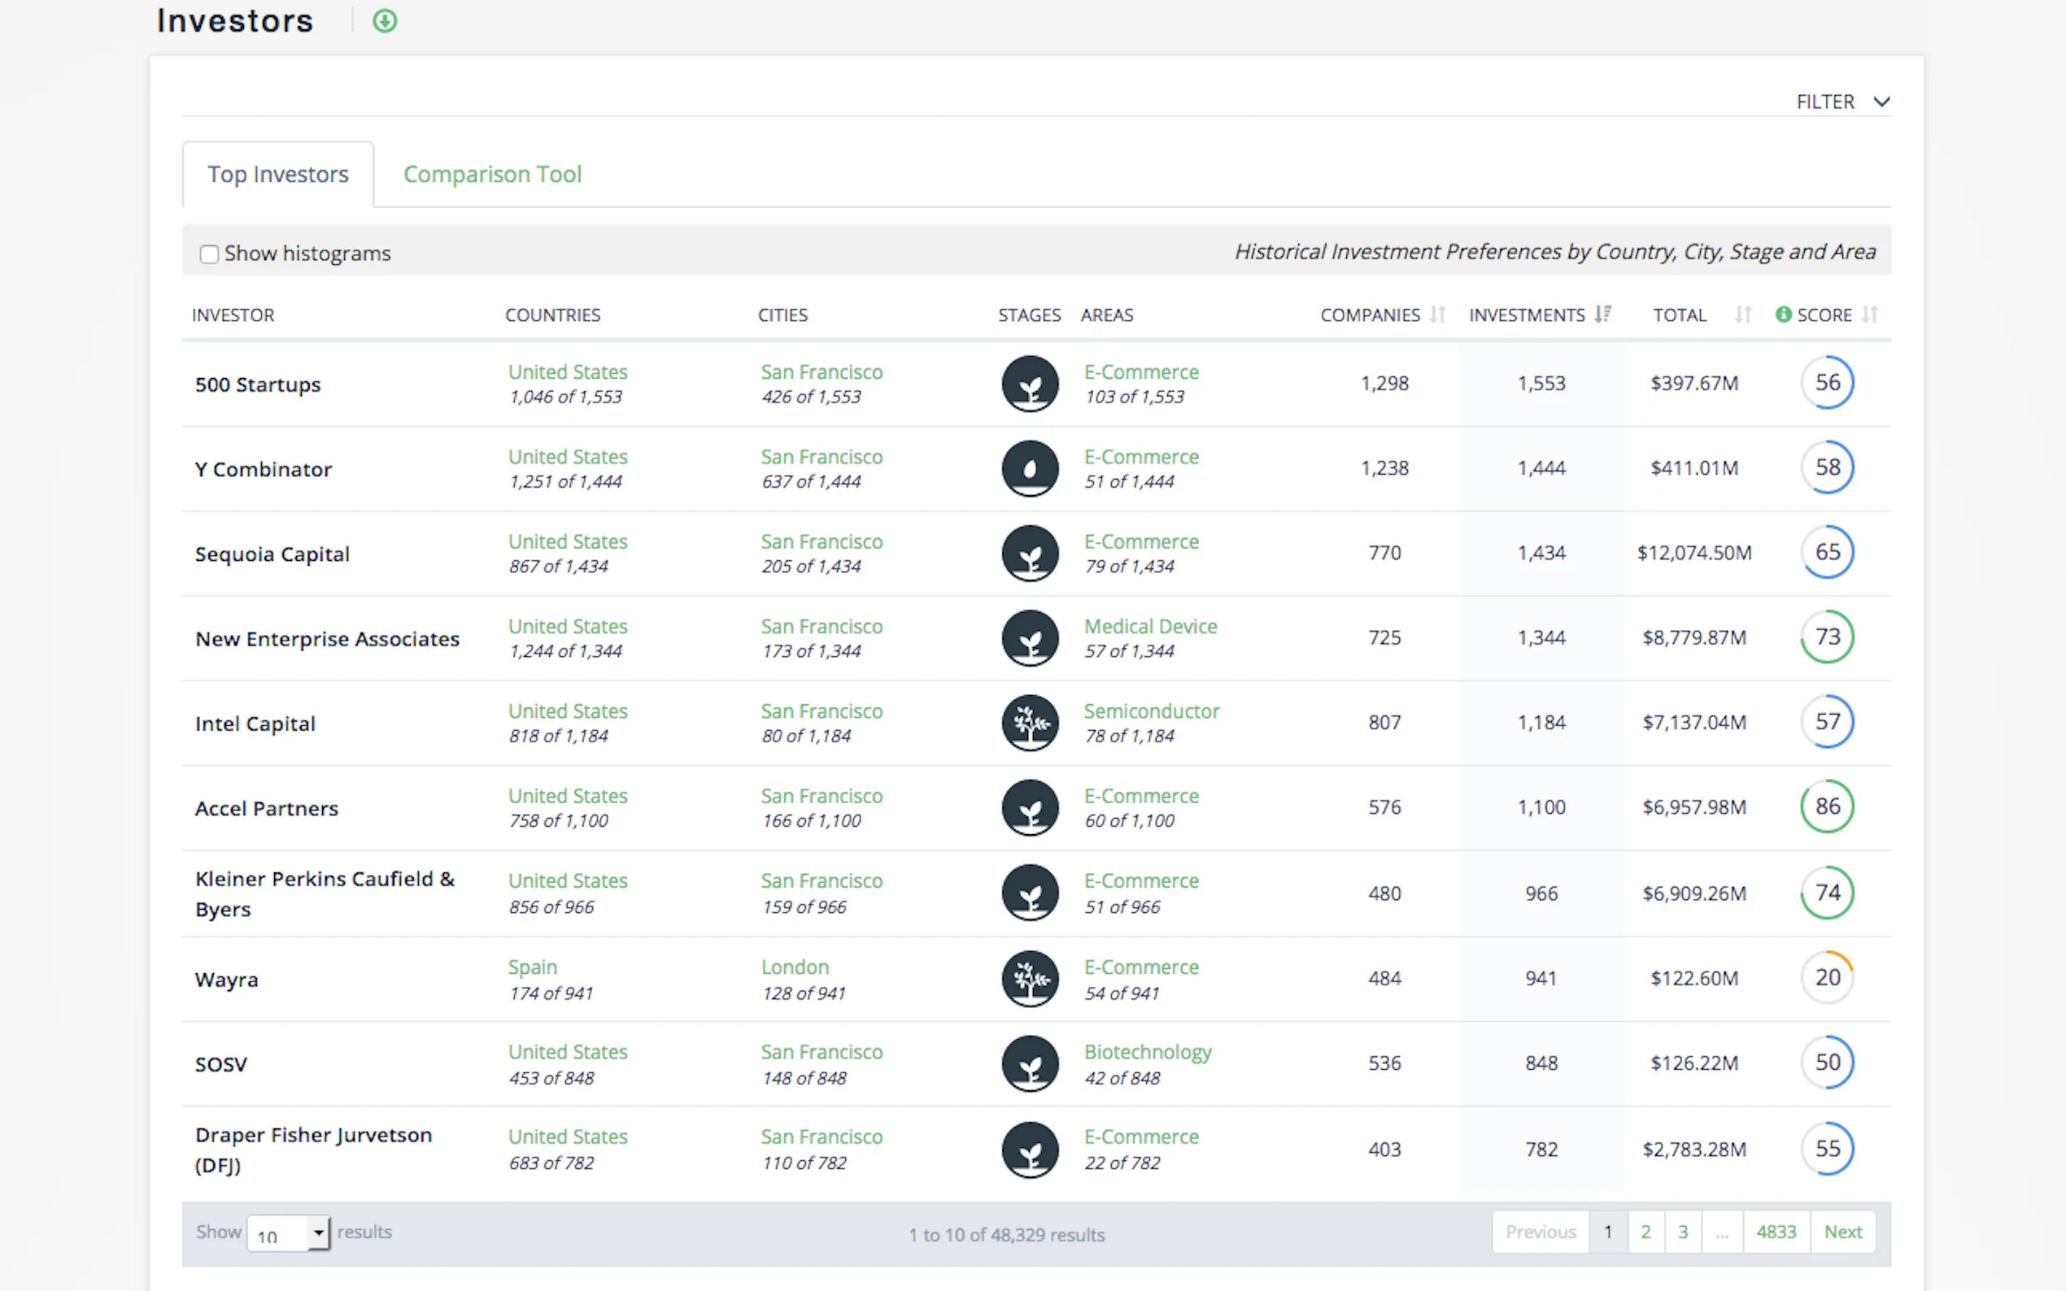Click the Y Combinator investor name
The image size is (2066, 1291).
coord(263,470)
